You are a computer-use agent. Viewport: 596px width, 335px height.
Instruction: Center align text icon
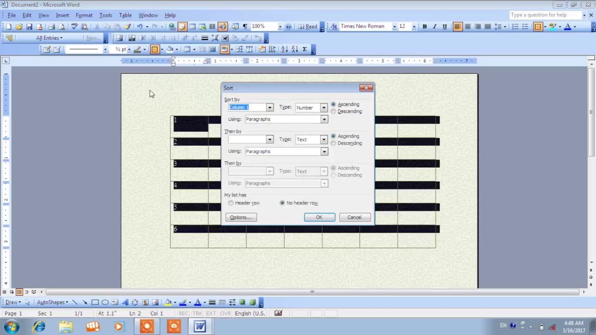tap(467, 27)
